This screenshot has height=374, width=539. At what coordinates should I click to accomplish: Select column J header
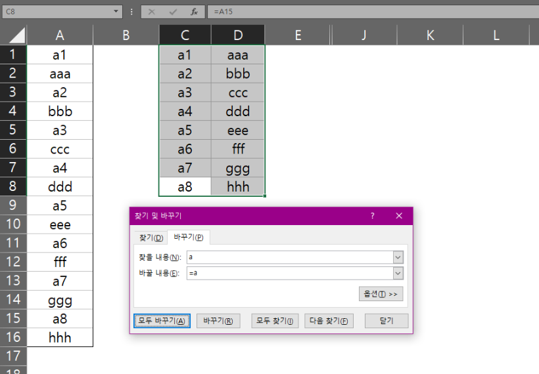364,35
